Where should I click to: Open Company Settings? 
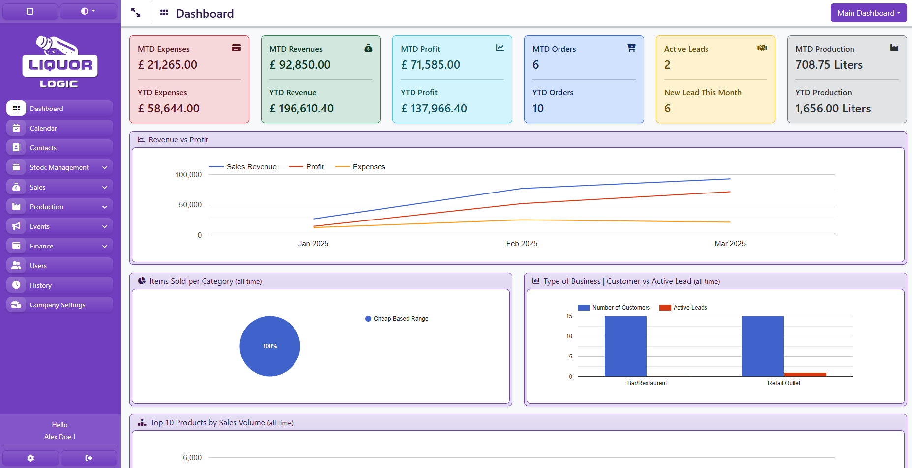58,305
